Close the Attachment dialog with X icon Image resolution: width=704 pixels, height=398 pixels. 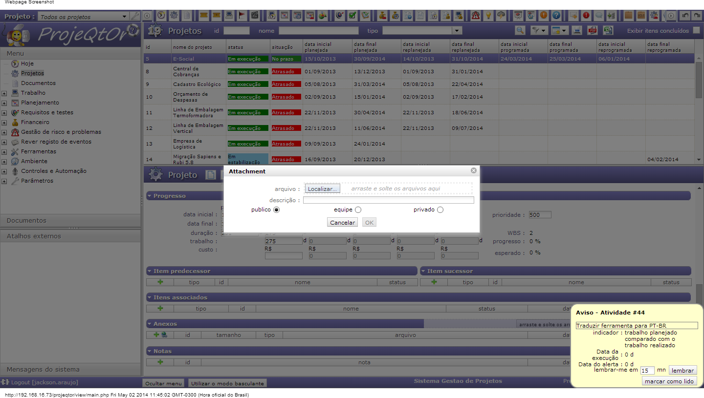(473, 171)
